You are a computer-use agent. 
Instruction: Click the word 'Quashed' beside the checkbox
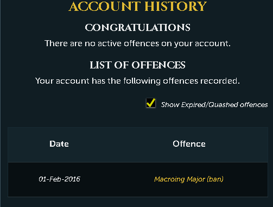tap(223, 105)
